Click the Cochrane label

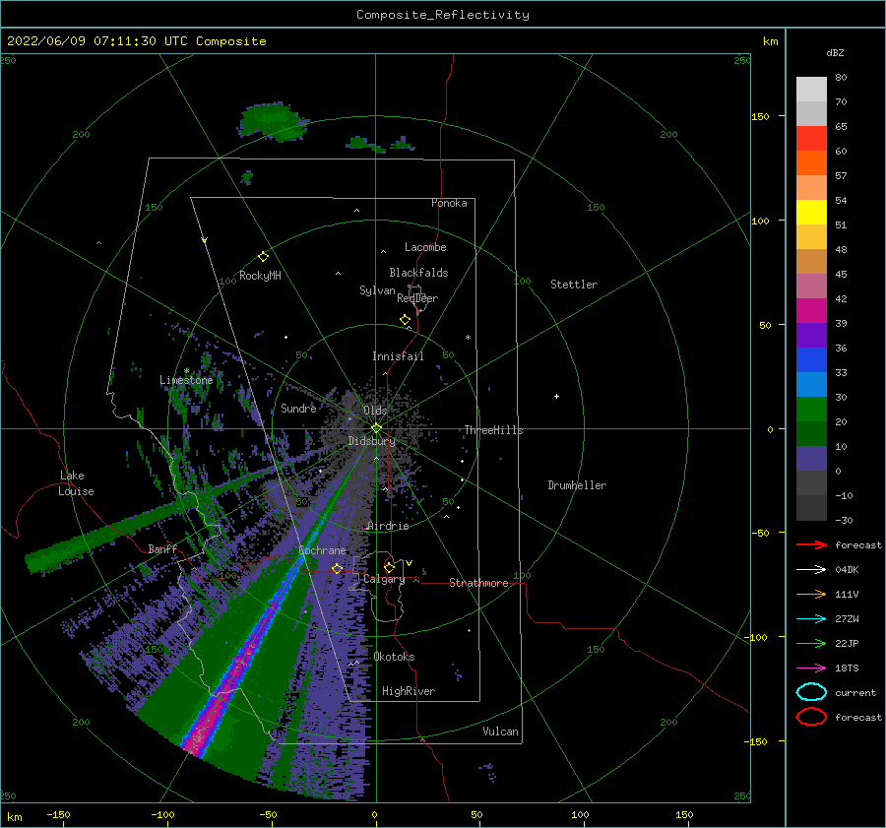coord(322,550)
